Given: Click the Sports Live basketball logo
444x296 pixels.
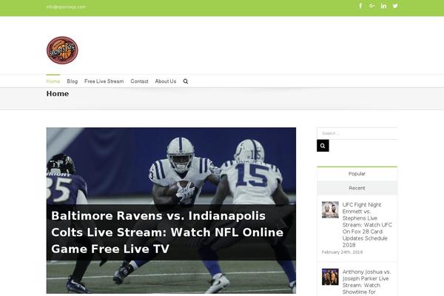Looking at the screenshot, I should pos(62,50).
